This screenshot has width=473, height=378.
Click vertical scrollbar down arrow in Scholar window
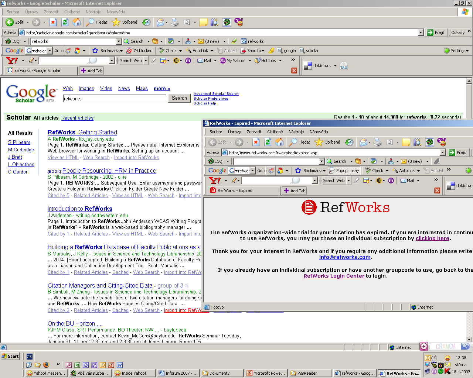[x=469, y=340]
